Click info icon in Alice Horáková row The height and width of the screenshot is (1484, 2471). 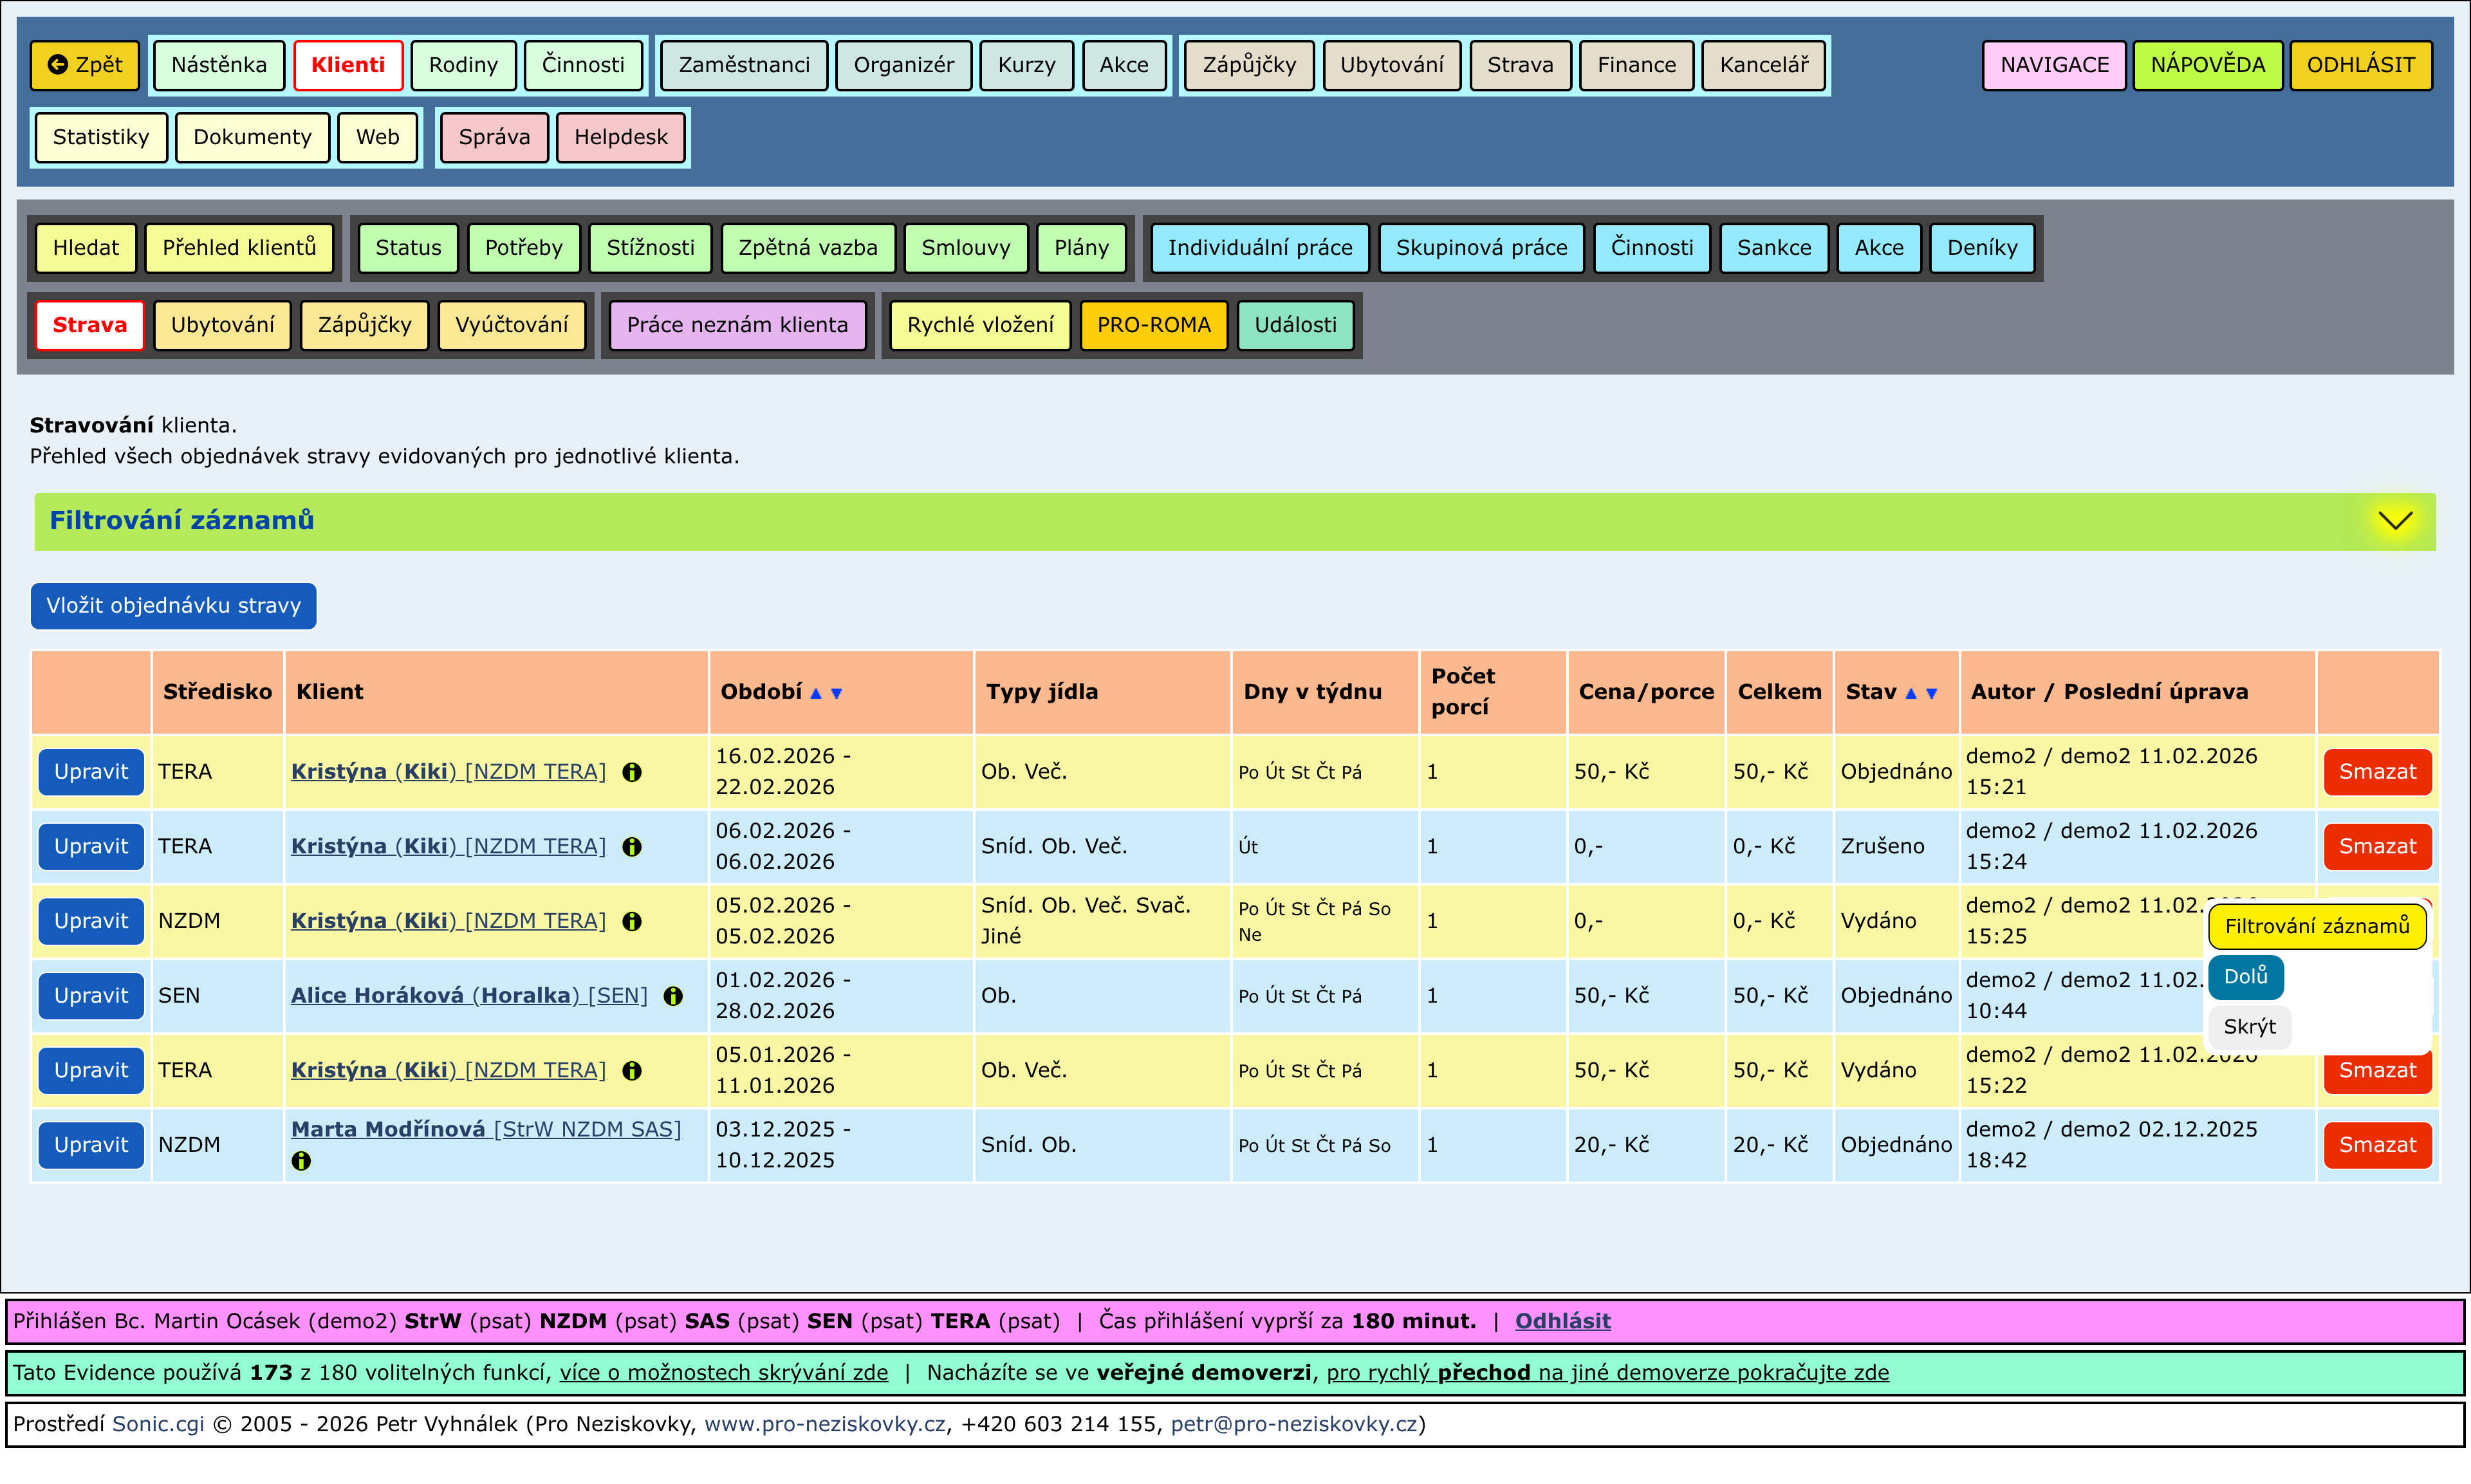(x=674, y=996)
